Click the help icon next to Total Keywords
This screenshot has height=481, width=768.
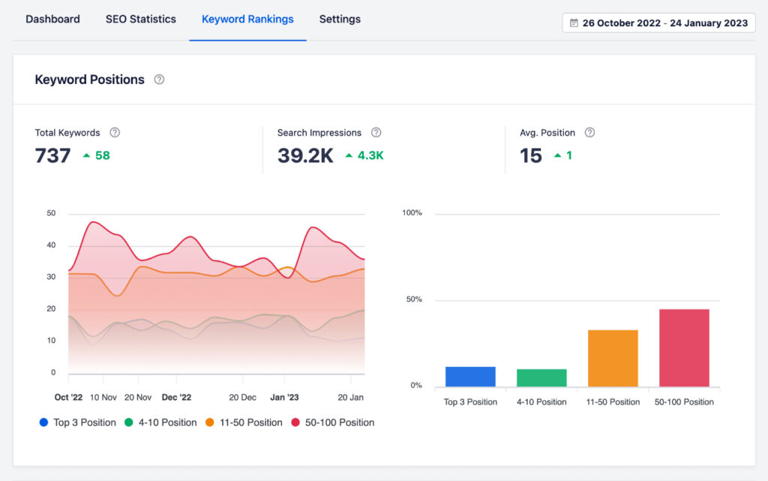point(115,132)
